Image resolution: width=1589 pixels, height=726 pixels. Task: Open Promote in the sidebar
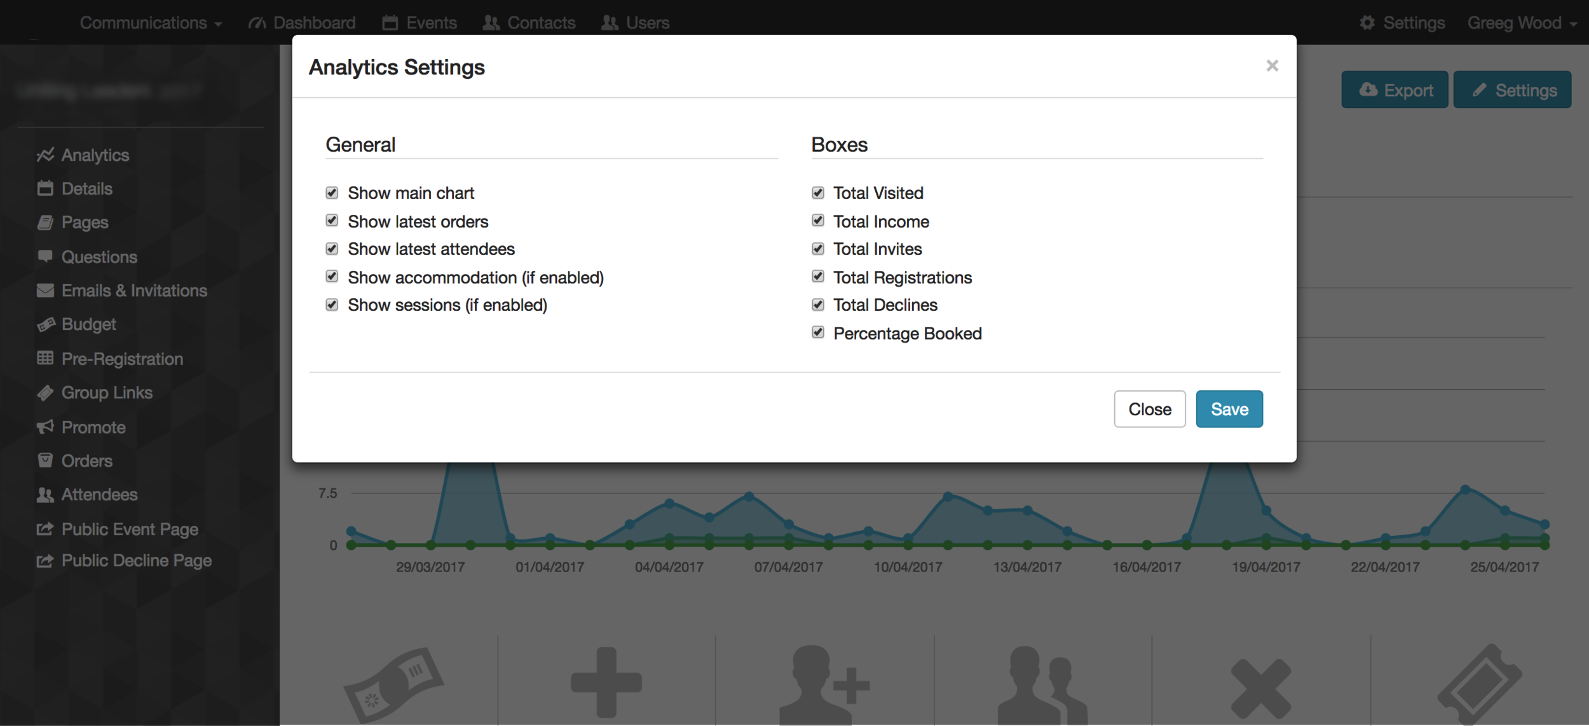coord(81,427)
